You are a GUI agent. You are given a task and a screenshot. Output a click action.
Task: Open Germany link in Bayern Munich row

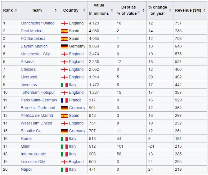[77, 46]
